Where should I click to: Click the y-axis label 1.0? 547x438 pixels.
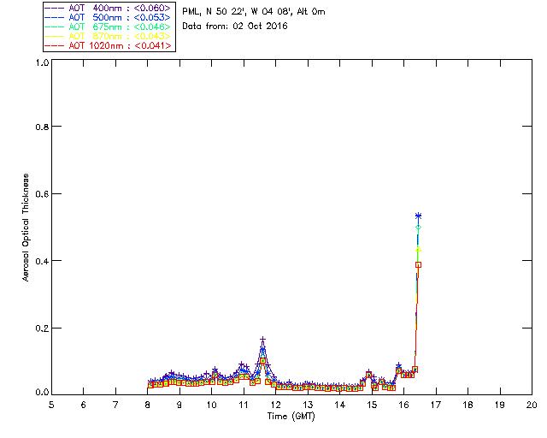point(42,62)
